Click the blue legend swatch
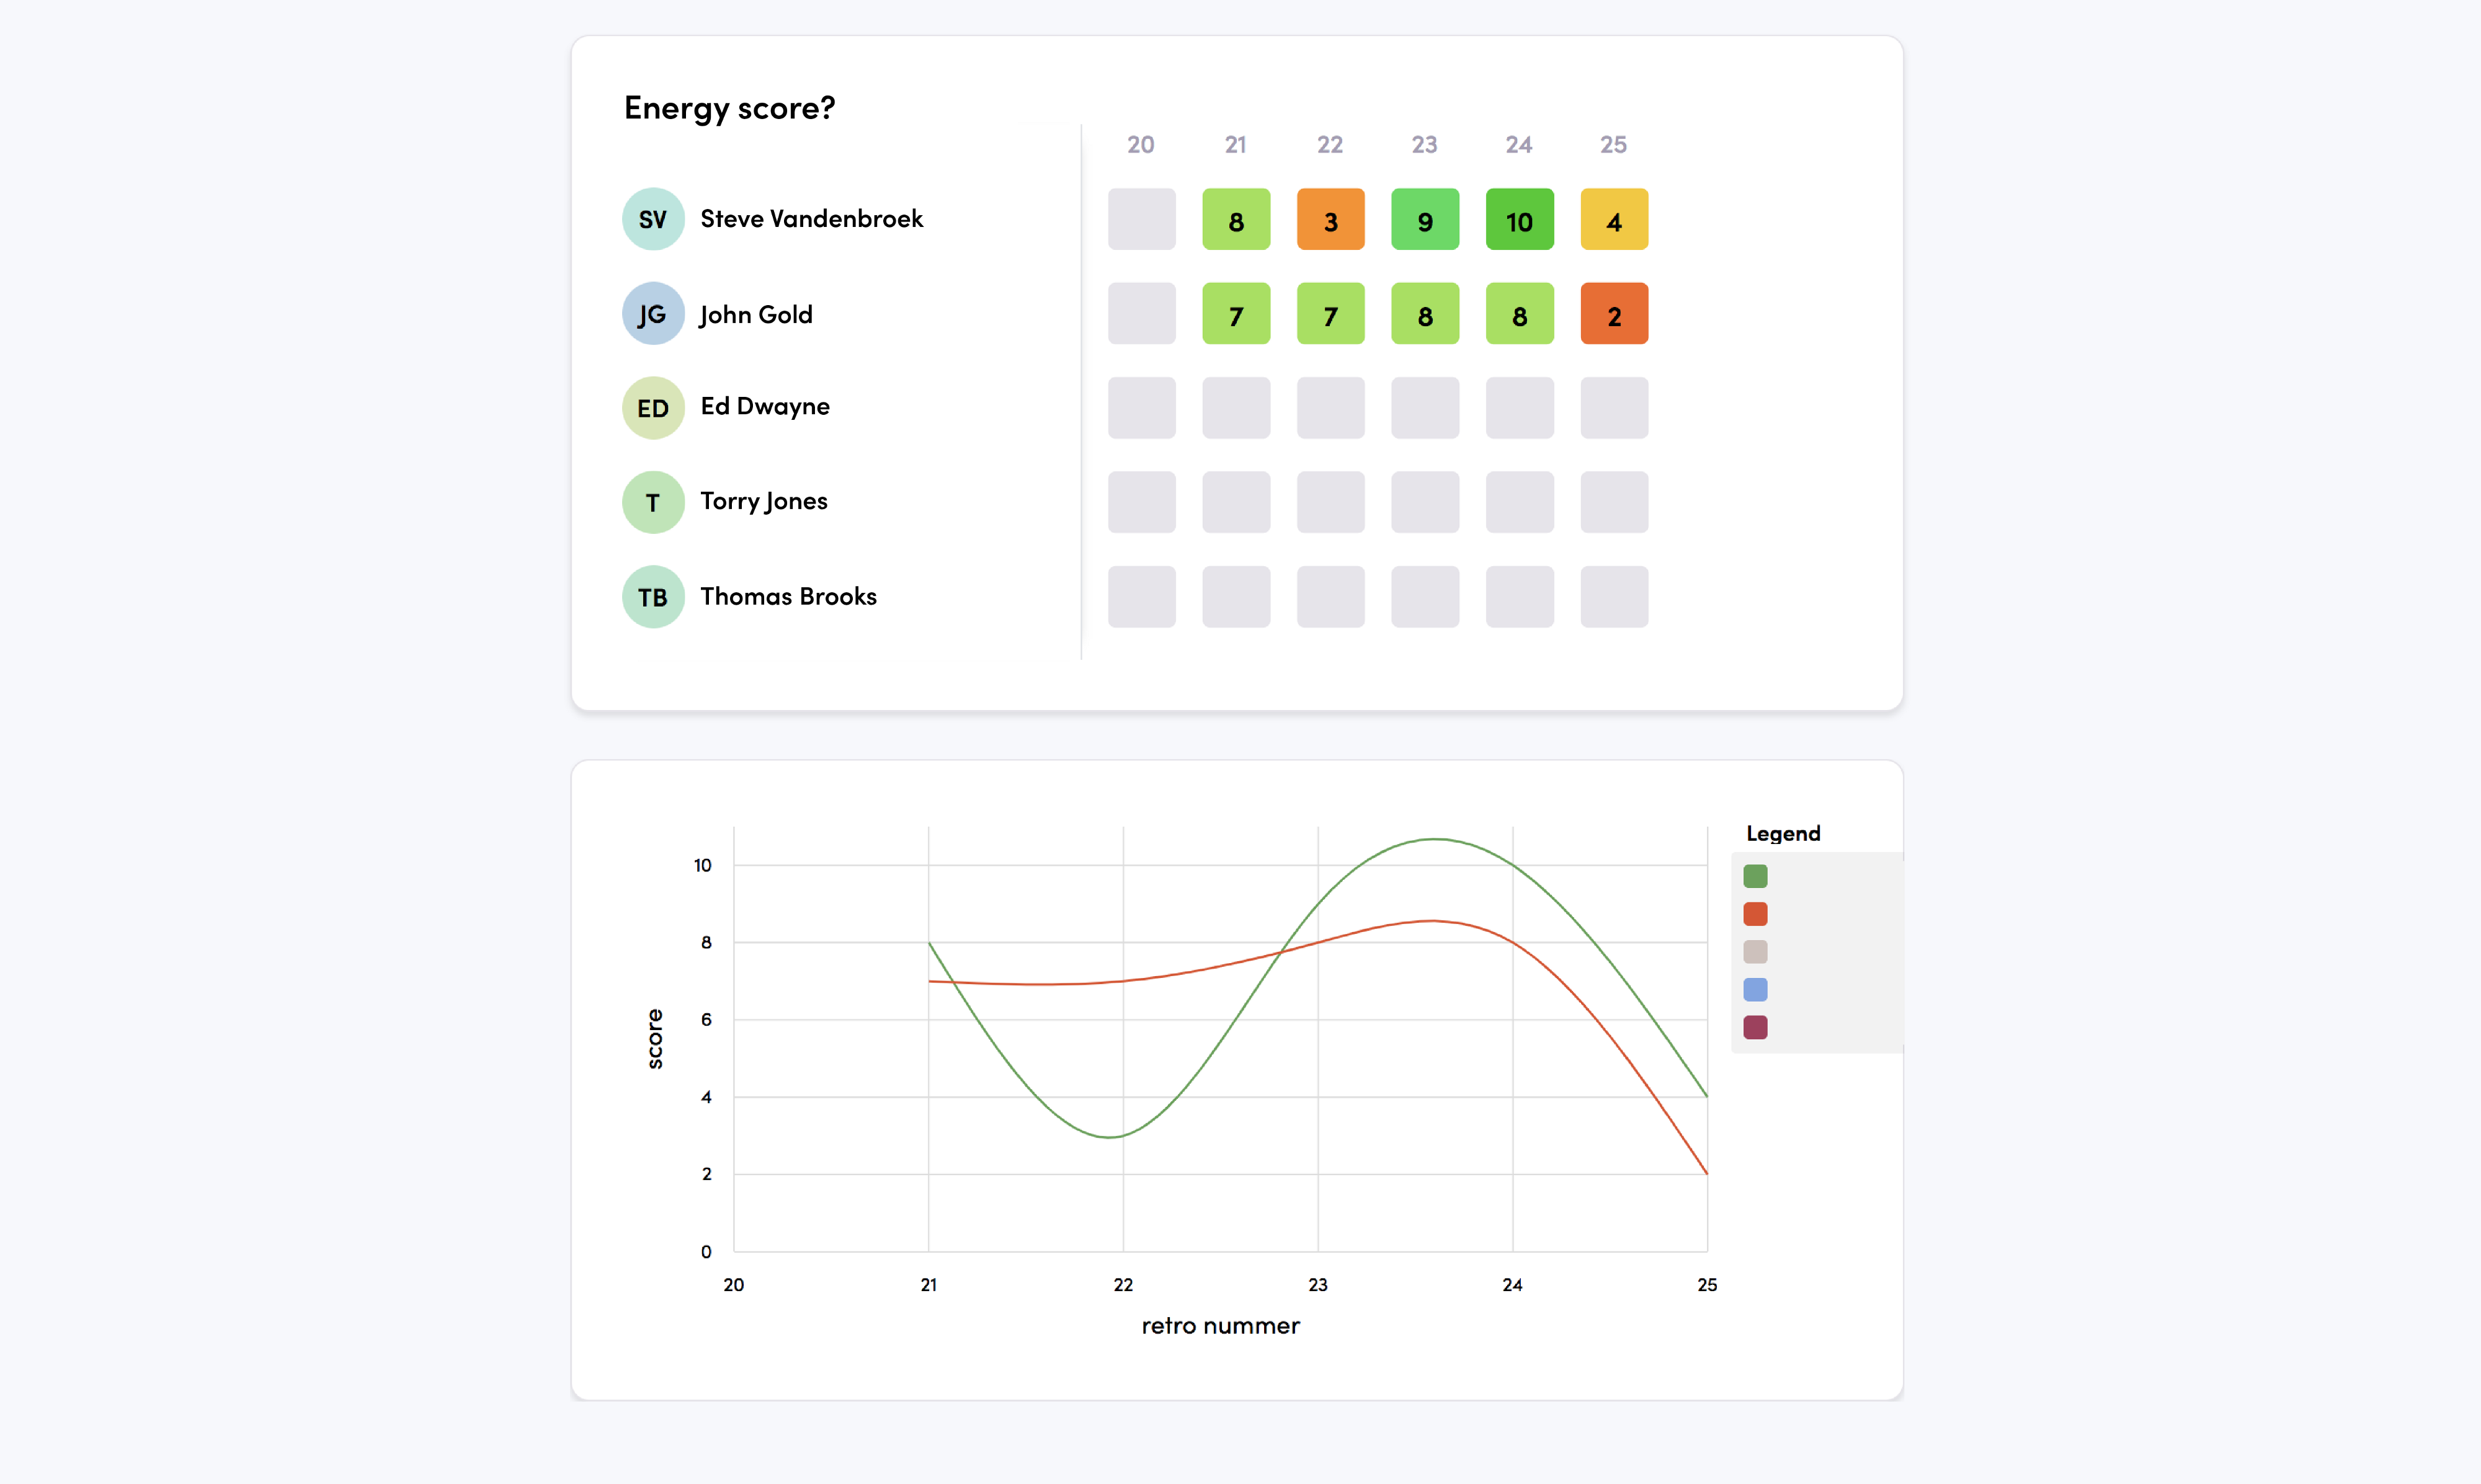 [x=1755, y=989]
